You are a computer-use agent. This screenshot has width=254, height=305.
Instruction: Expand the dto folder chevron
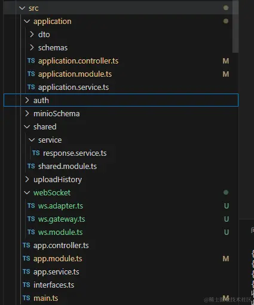(32, 34)
